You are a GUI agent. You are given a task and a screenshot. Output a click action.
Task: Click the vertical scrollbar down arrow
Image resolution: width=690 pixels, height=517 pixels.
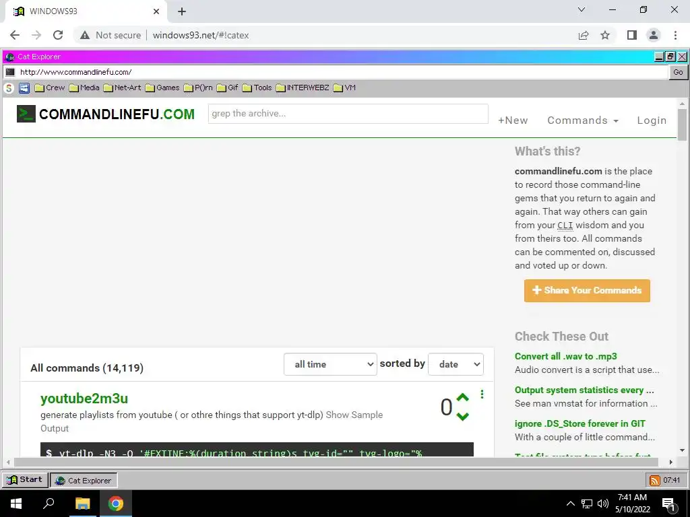coord(682,450)
